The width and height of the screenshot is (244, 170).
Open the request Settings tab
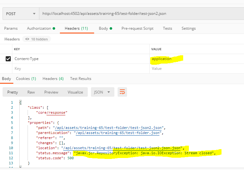(189, 28)
